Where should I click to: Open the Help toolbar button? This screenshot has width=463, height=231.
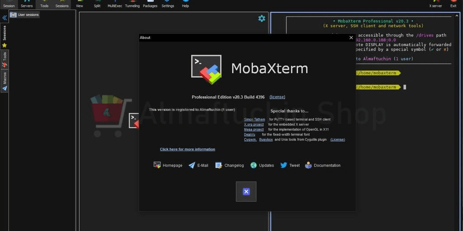tap(185, 4)
